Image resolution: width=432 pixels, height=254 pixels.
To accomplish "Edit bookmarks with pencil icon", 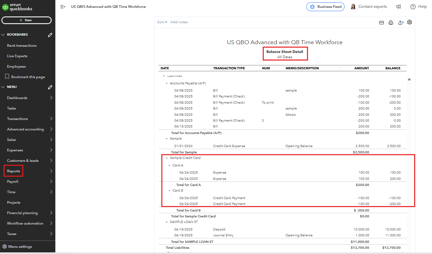I will tap(50, 35).
